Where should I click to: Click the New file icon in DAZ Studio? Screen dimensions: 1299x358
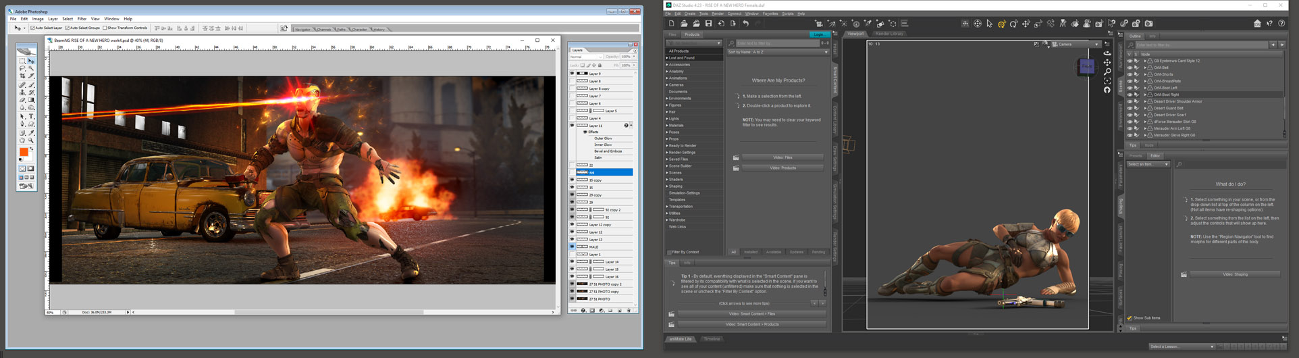[x=672, y=24]
